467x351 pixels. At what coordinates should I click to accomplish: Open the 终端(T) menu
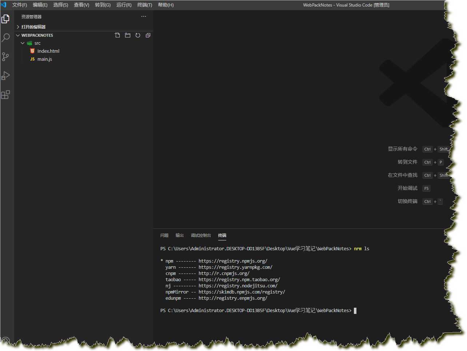click(145, 5)
